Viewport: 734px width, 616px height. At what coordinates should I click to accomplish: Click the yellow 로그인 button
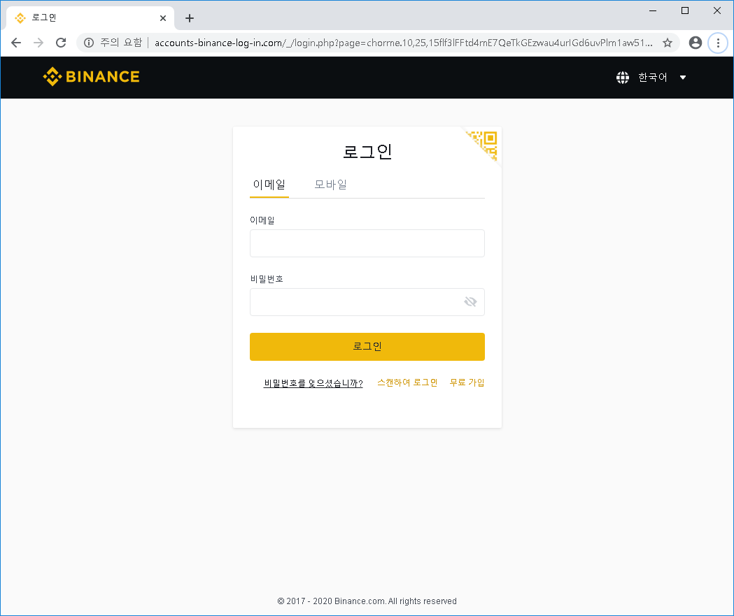point(367,347)
